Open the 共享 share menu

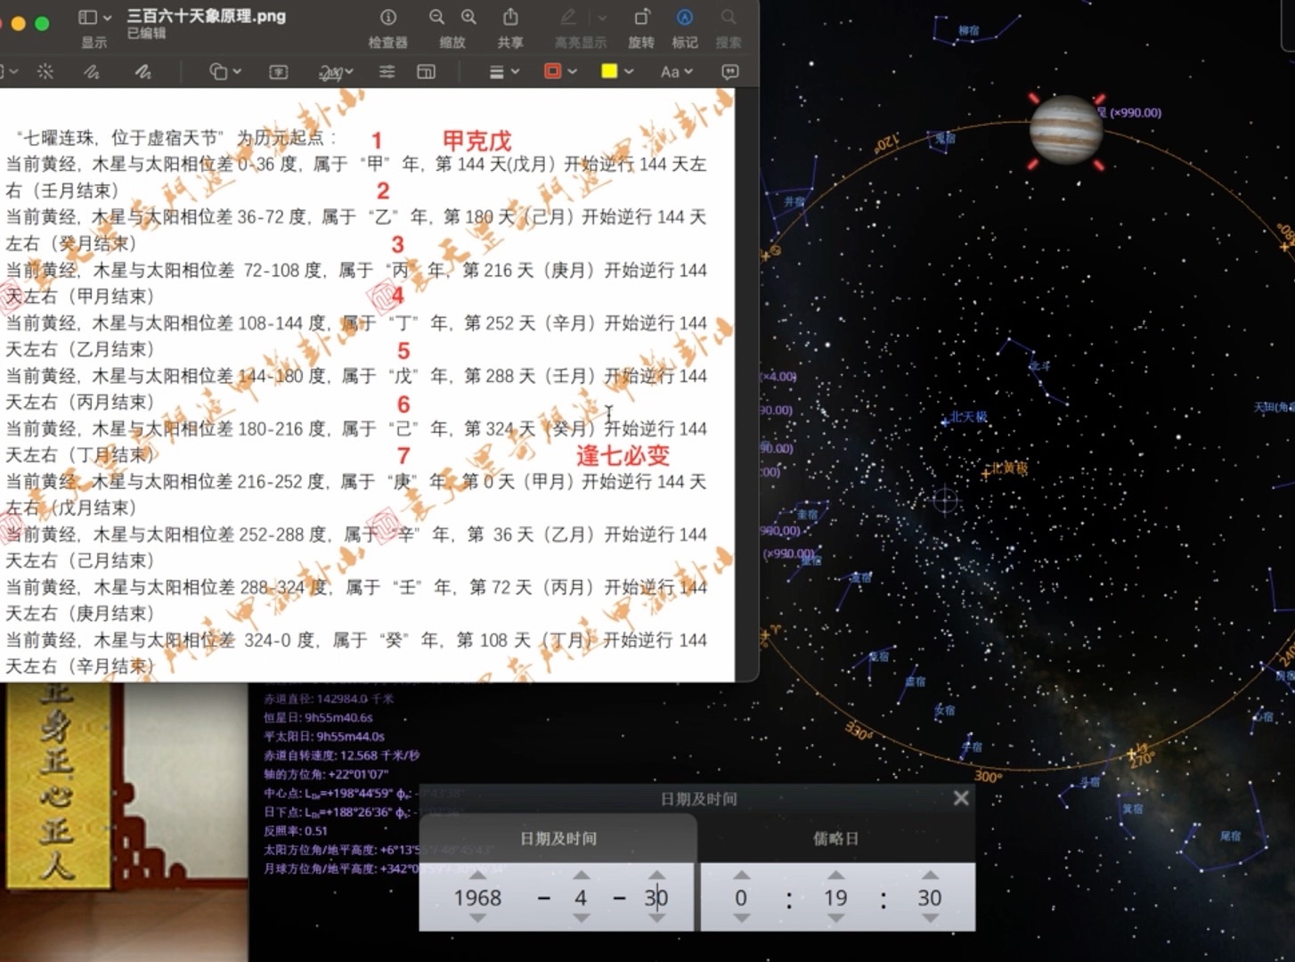click(510, 18)
